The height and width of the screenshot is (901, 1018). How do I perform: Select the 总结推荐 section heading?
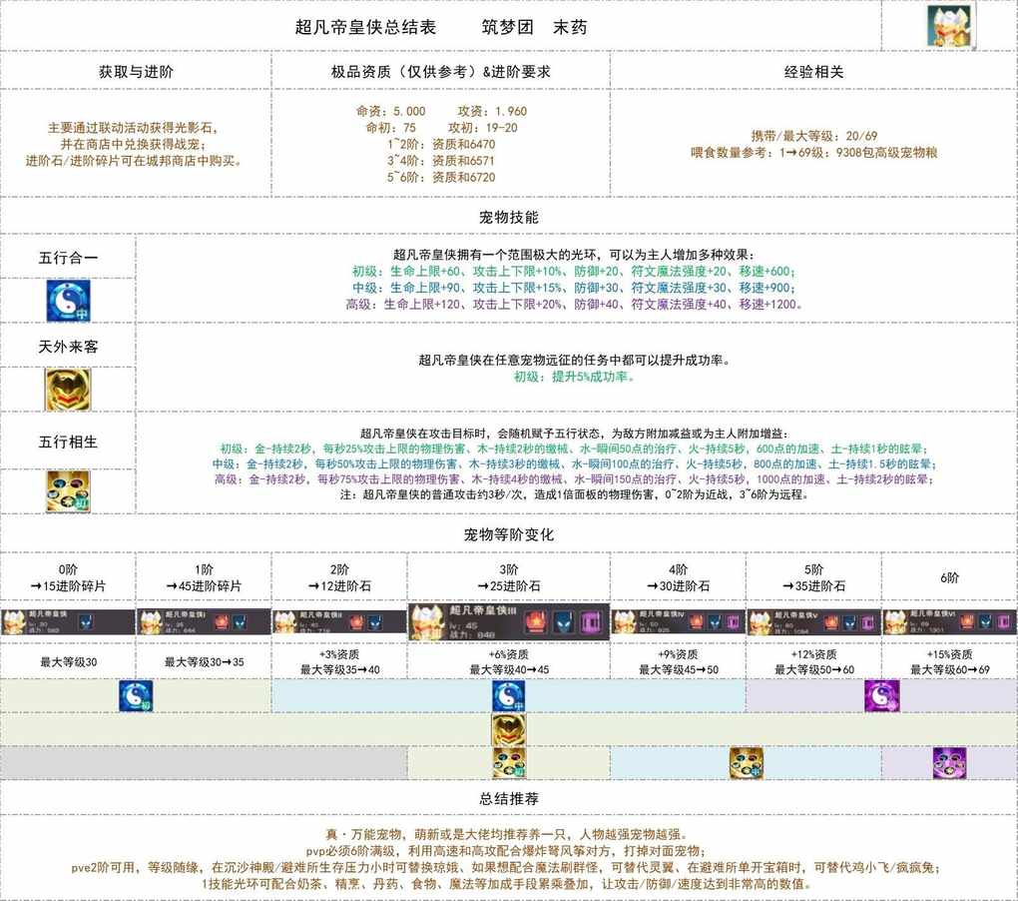point(508,798)
